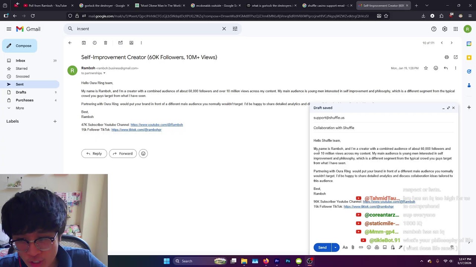The image size is (476, 267).
Task: Expand the recipient details next to 'to partnerships'
Action: click(x=104, y=73)
